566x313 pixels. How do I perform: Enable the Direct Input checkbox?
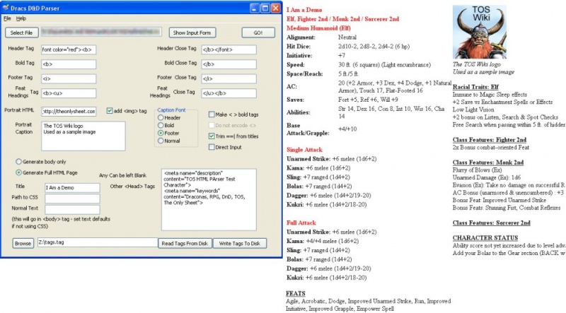point(212,147)
